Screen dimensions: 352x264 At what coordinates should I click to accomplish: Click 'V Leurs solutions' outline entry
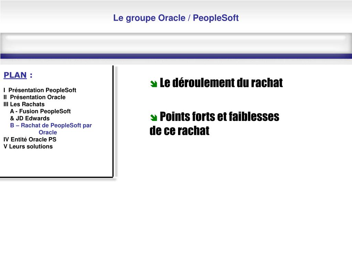[x=28, y=146]
